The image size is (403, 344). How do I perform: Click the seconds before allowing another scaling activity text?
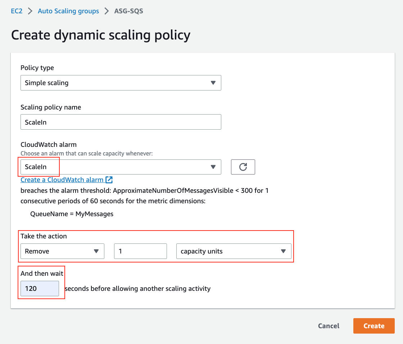tap(138, 289)
